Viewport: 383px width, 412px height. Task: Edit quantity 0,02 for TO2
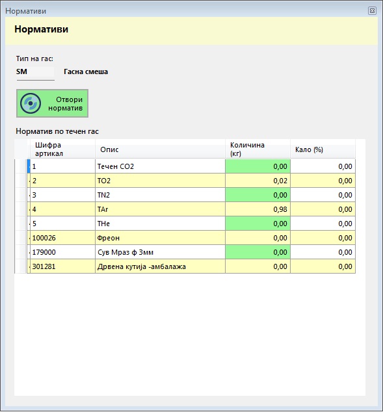258,181
